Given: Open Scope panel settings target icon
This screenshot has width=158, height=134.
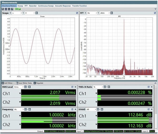Looking at the screenshot, I should (37, 13).
